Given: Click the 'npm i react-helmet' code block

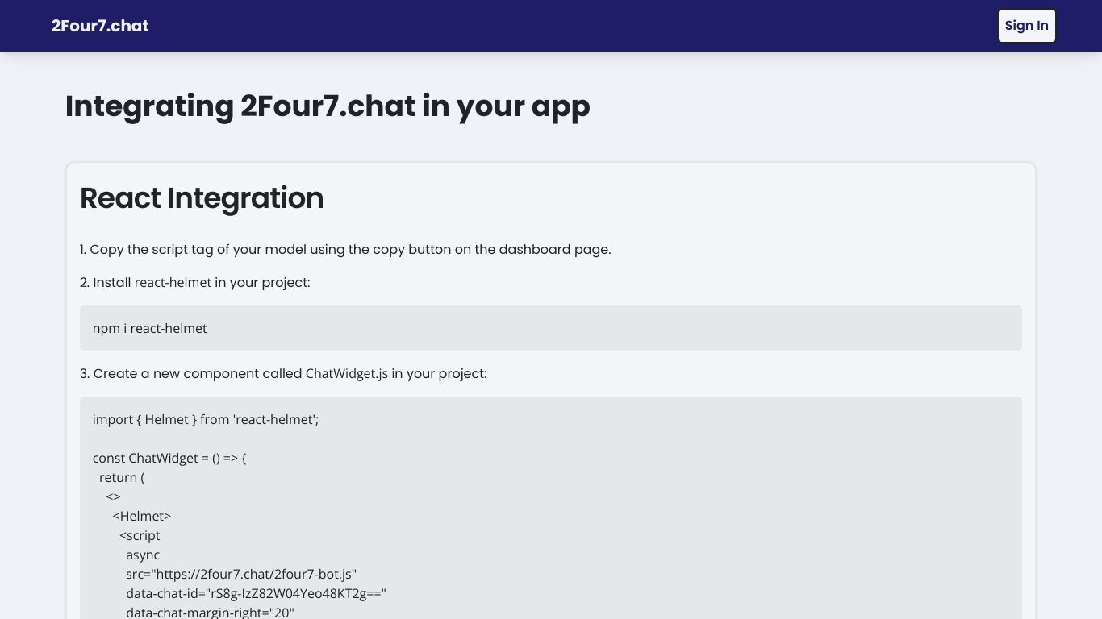Looking at the screenshot, I should point(551,328).
